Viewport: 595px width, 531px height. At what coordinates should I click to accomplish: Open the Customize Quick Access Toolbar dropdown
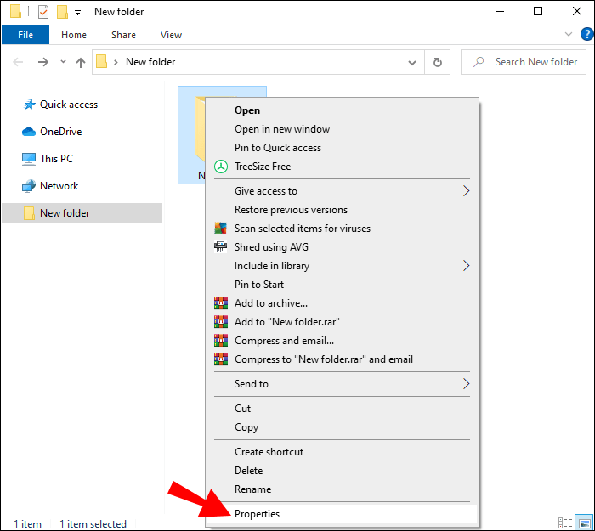coord(77,13)
